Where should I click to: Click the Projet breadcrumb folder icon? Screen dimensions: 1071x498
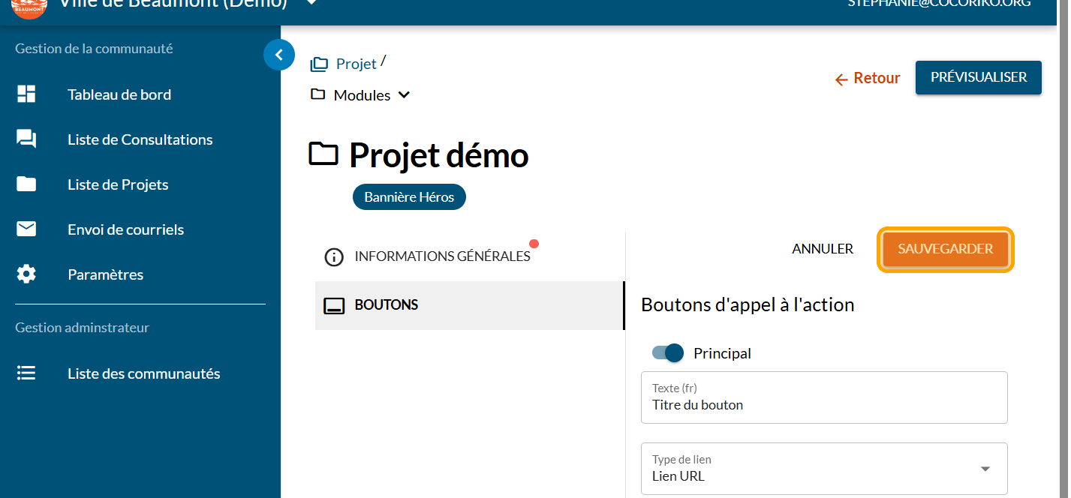coord(319,64)
